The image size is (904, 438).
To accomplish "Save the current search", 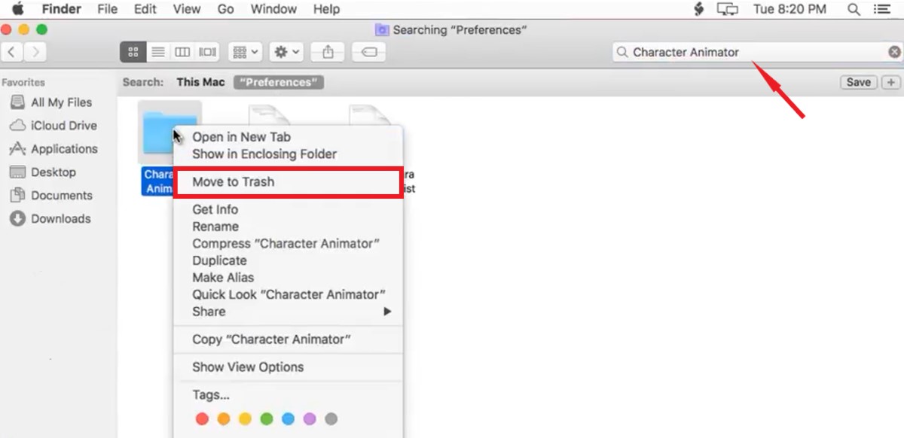I will pos(858,82).
